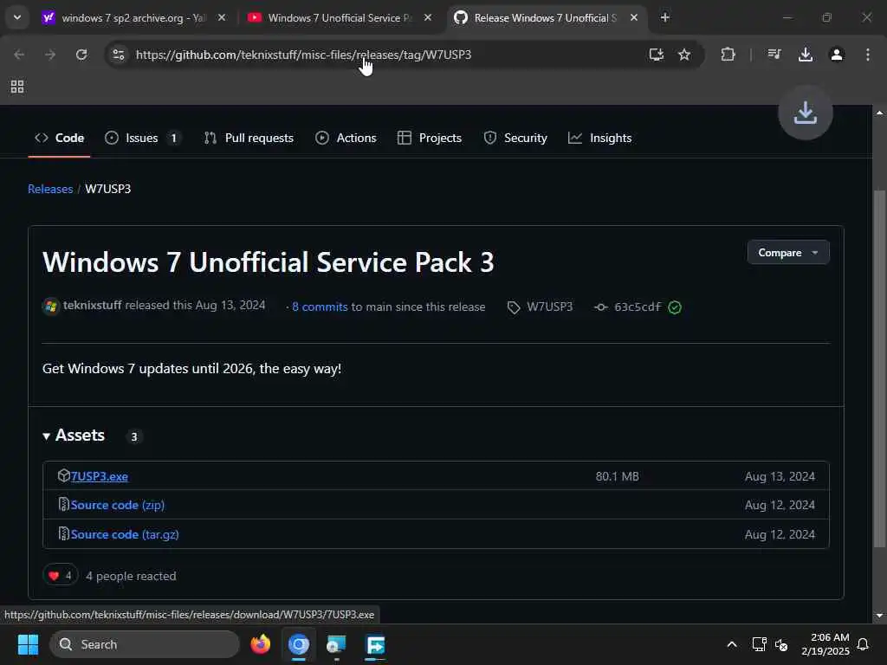Viewport: 887px width, 665px height.
Task: Install app icon in address bar
Action: coord(657,55)
